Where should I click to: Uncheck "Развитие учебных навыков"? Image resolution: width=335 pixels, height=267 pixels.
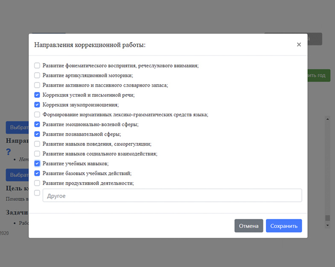pos(37,163)
